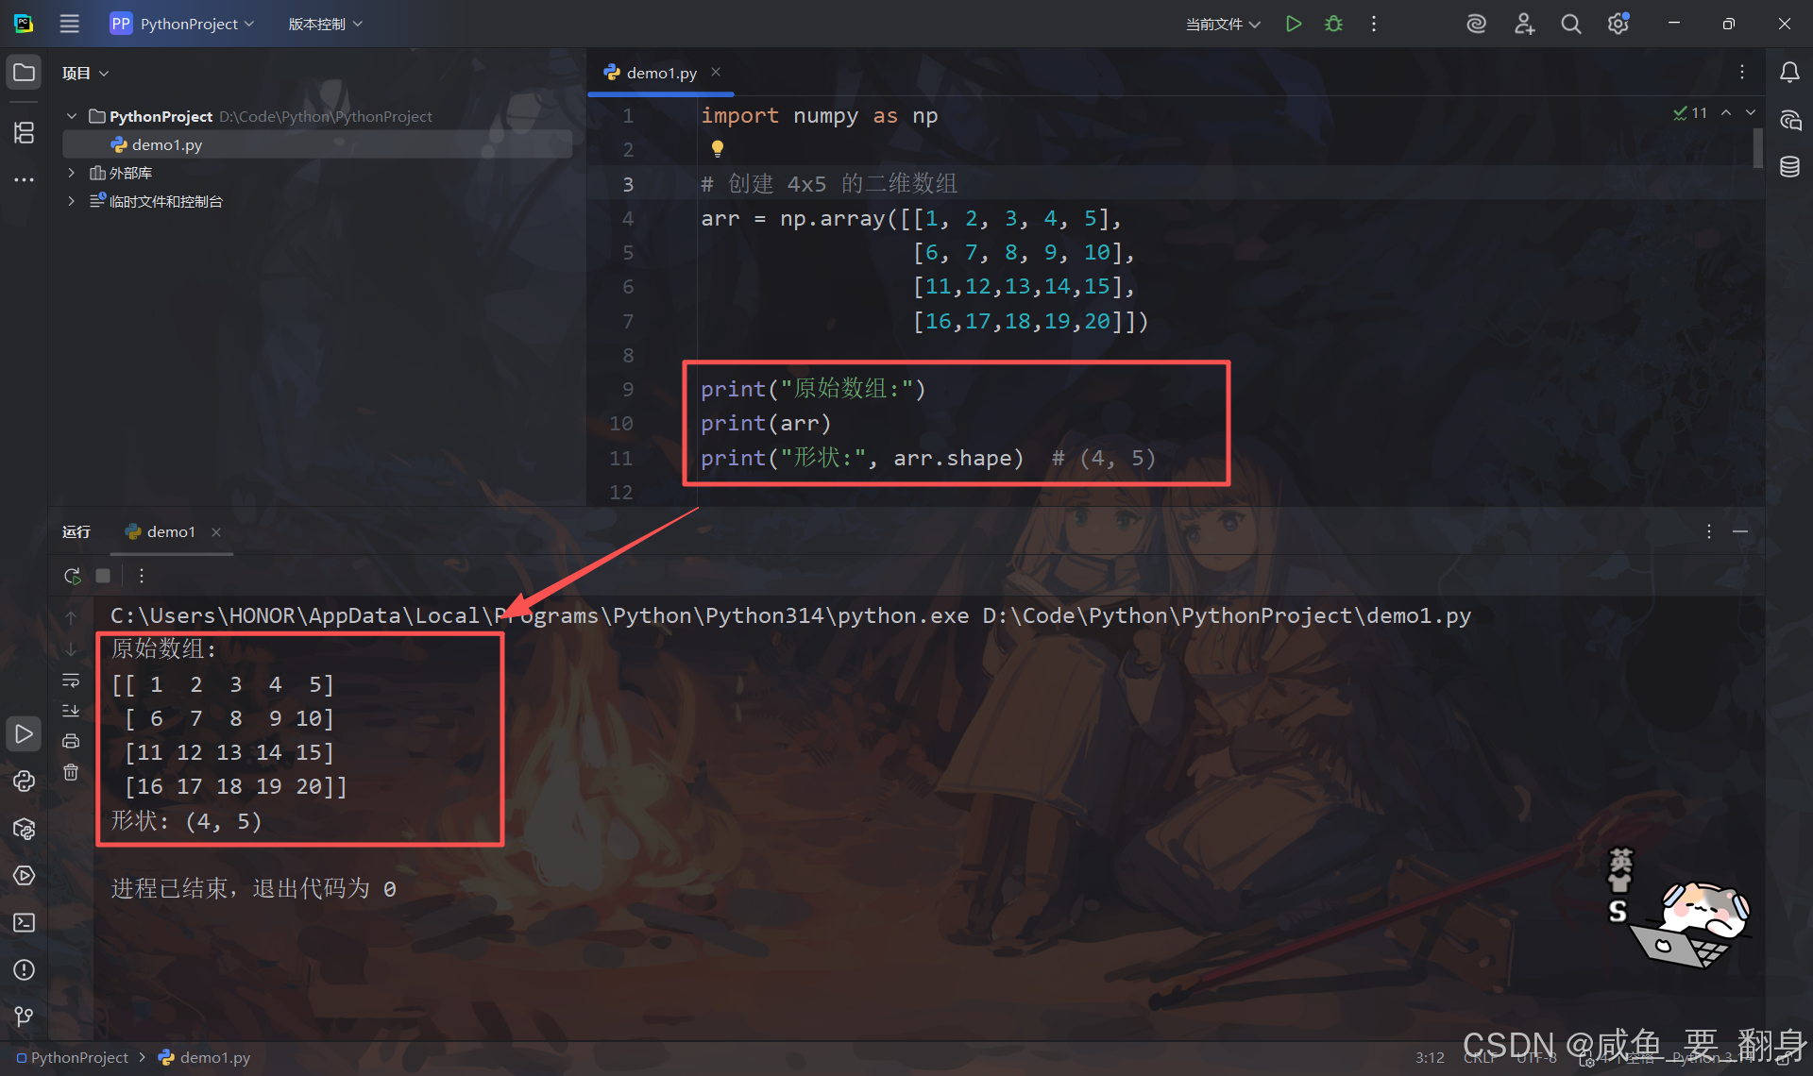This screenshot has width=1813, height=1076.
Task: Start Debug with the bug icon
Action: pos(1333,24)
